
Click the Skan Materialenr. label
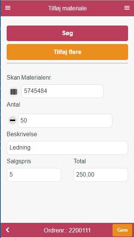29,78
